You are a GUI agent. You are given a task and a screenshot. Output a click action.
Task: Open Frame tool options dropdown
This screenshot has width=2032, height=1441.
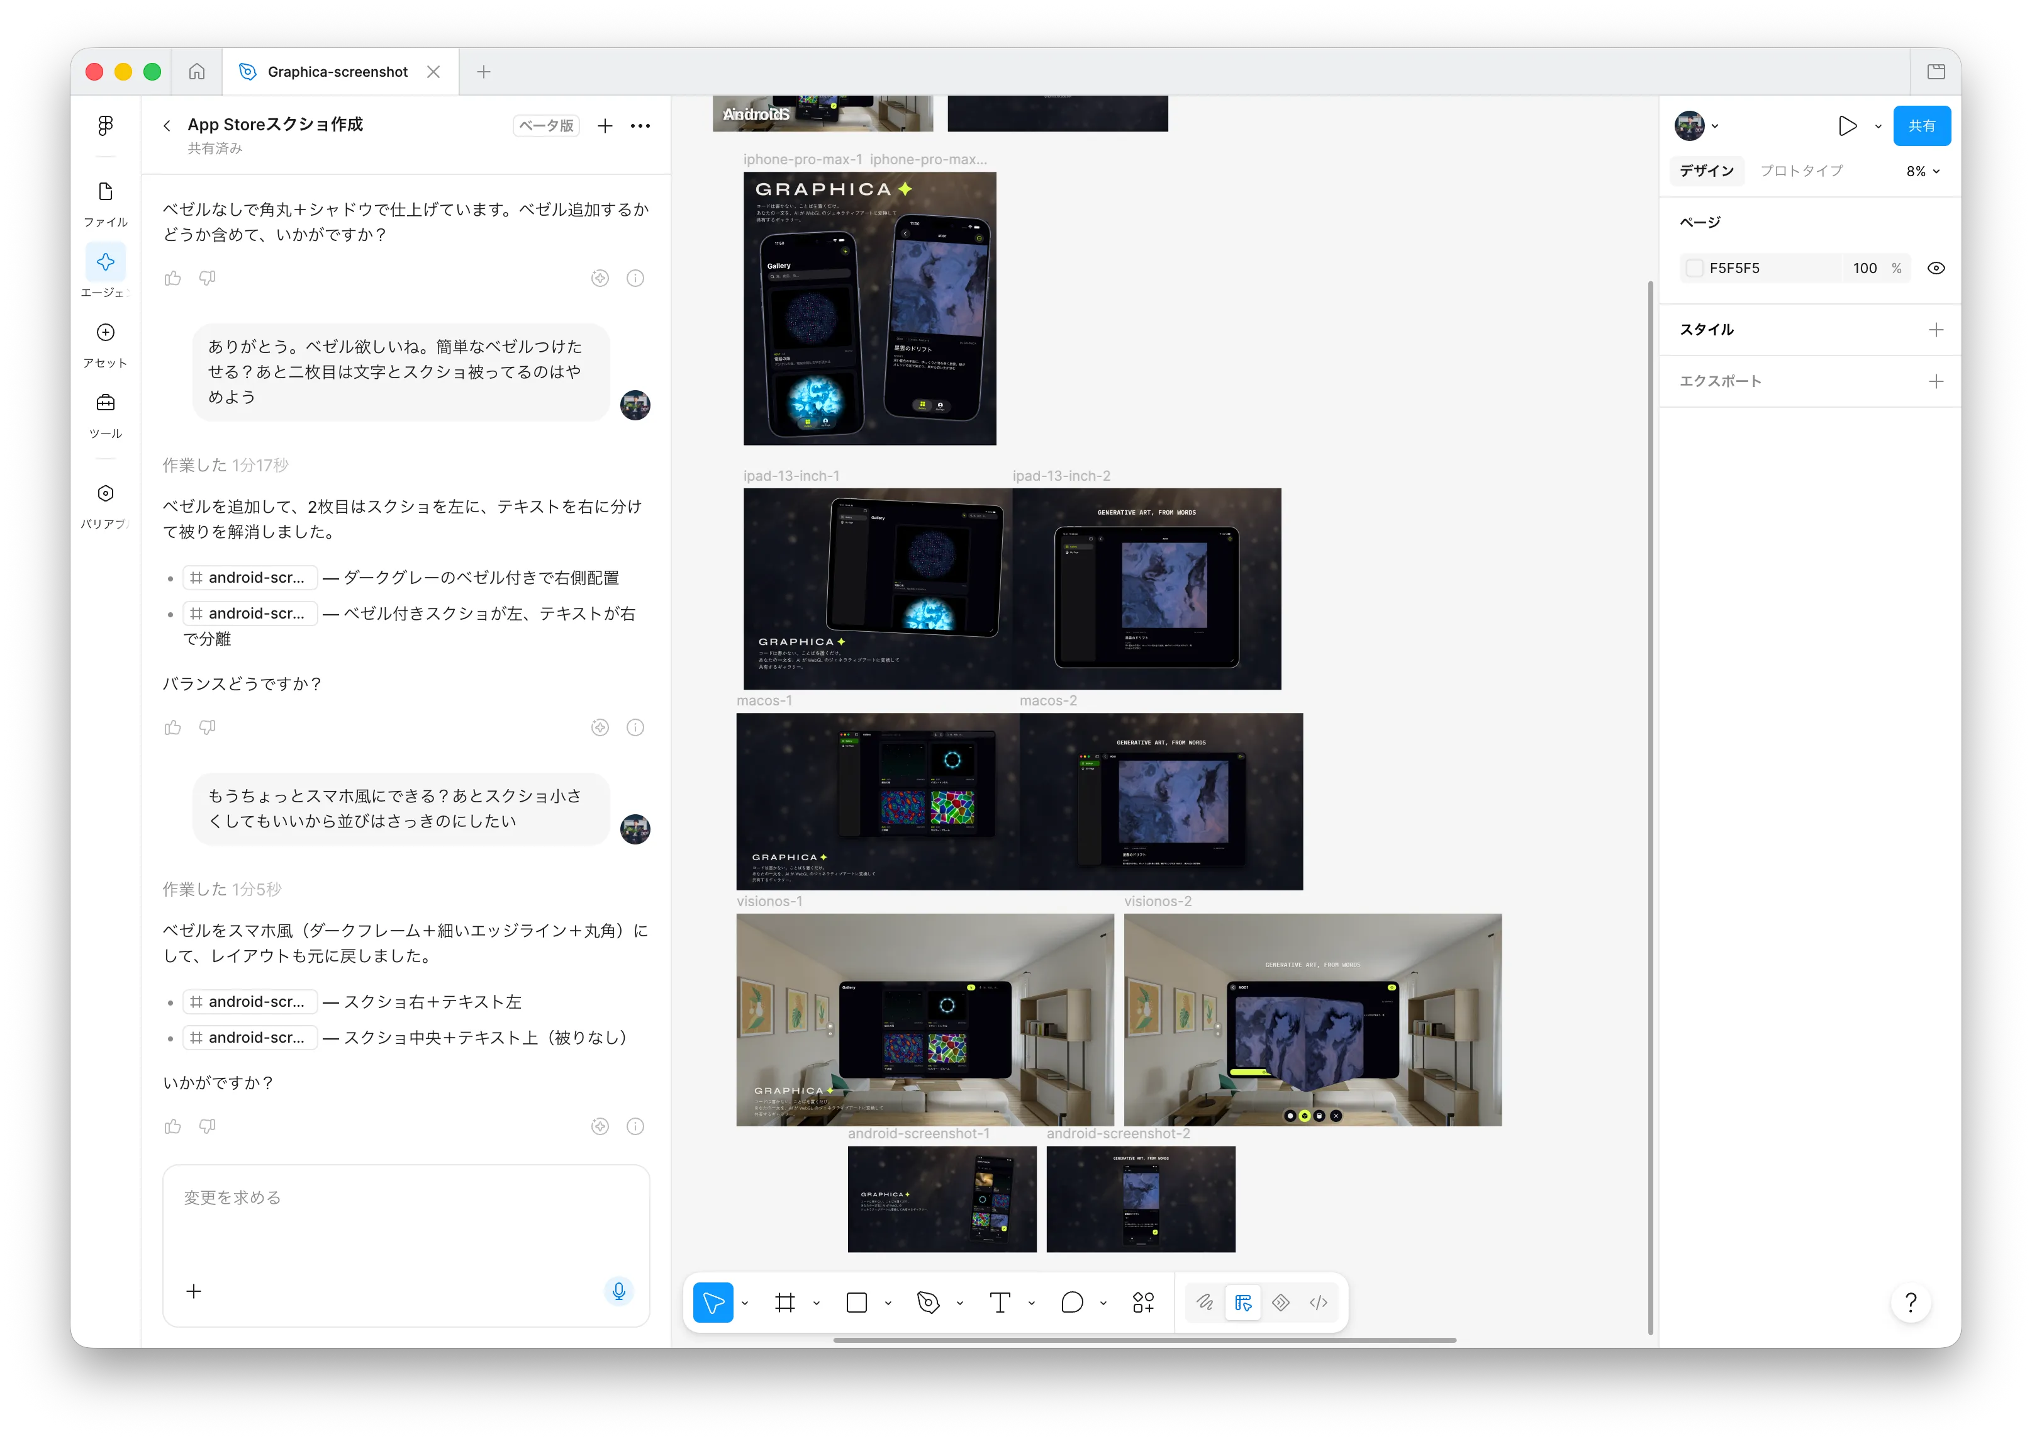point(816,1303)
